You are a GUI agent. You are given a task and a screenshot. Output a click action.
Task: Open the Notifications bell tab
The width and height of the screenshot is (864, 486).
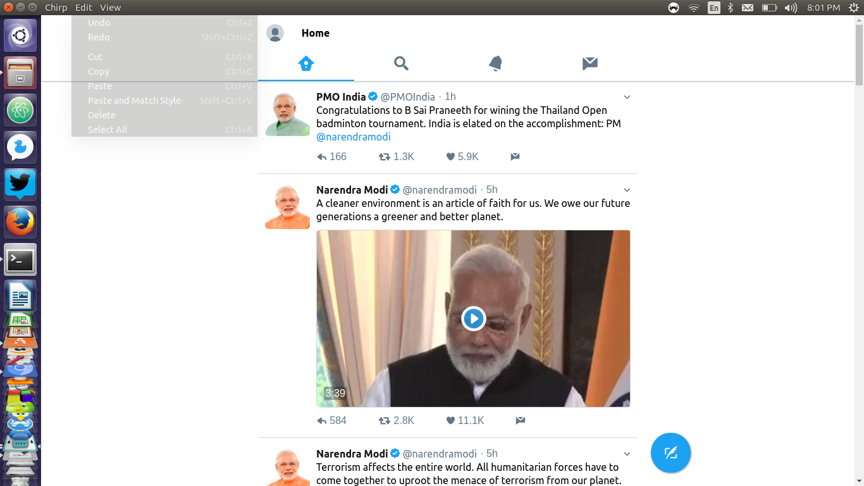click(495, 63)
